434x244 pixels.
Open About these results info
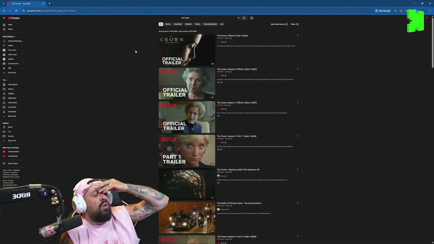coord(279,24)
